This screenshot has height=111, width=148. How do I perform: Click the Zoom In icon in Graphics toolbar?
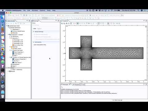click(62, 23)
